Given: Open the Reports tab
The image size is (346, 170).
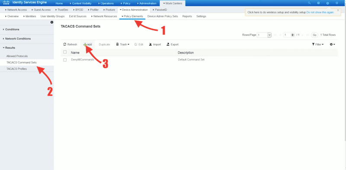Looking at the screenshot, I should click(x=187, y=16).
